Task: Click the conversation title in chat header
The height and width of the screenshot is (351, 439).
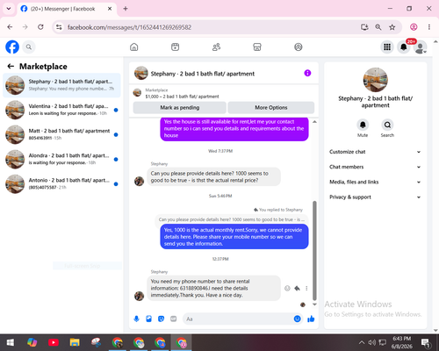Action: tap(203, 74)
